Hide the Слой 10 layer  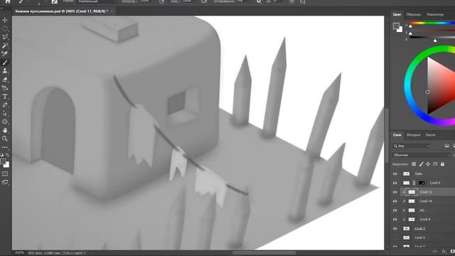(395, 201)
